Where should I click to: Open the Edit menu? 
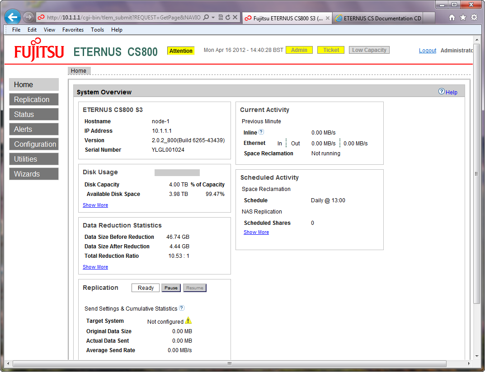pyautogui.click(x=32, y=30)
